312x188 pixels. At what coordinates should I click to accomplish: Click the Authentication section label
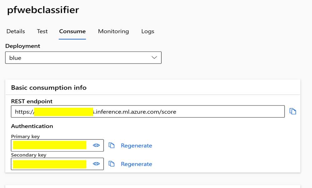click(x=32, y=126)
